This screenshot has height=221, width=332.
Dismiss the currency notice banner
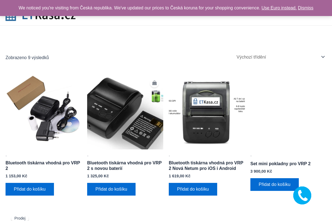click(305, 8)
